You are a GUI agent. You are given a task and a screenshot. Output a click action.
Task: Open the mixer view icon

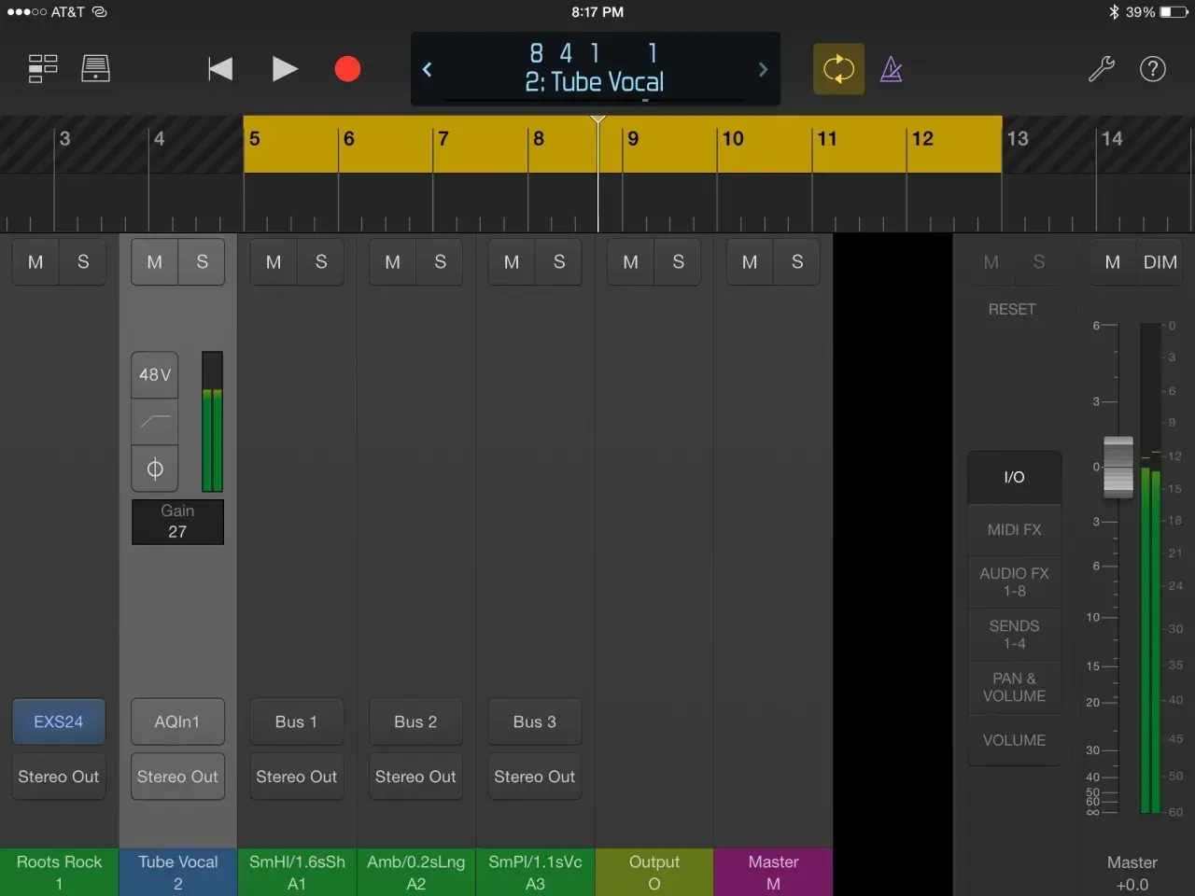(x=43, y=68)
